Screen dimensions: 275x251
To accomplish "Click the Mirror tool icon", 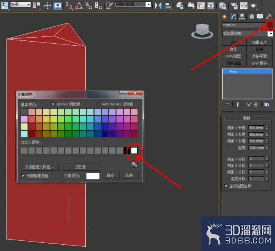I will (x=158, y=5).
